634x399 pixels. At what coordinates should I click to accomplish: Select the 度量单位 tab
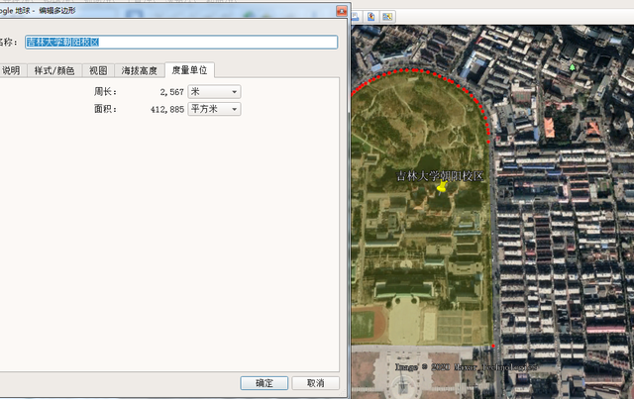pyautogui.click(x=189, y=70)
